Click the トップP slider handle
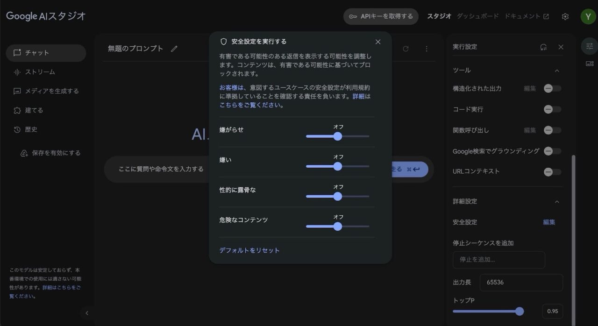The height and width of the screenshot is (326, 598). [520, 311]
